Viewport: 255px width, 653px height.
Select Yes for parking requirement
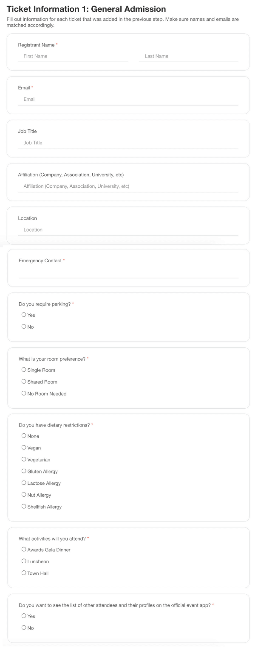[x=24, y=315]
